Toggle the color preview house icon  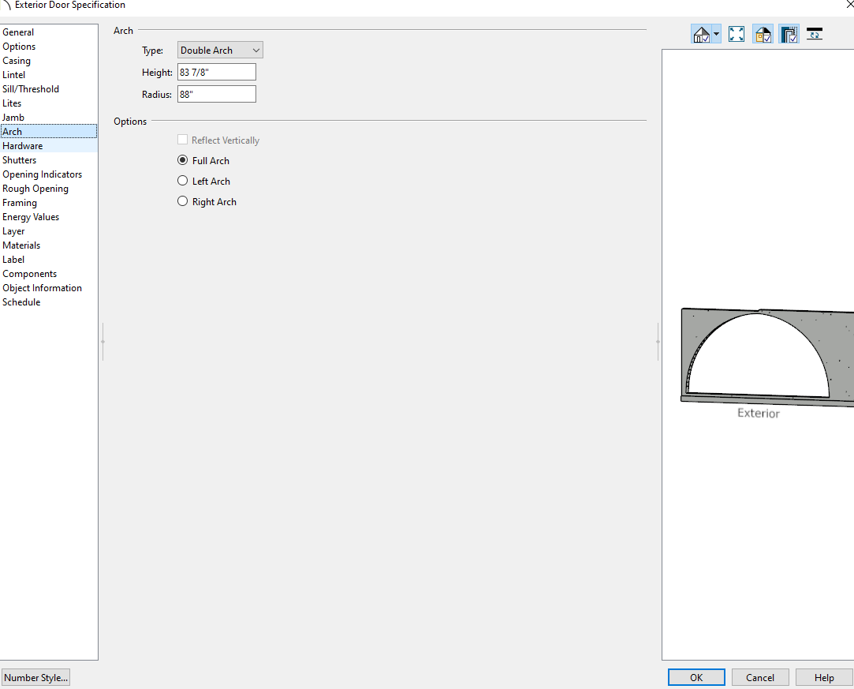tap(763, 34)
